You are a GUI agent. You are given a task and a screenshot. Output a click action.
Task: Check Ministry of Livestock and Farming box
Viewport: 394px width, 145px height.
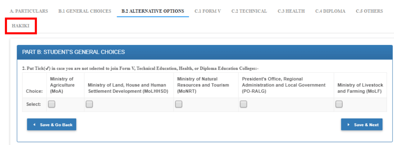pos(339,104)
